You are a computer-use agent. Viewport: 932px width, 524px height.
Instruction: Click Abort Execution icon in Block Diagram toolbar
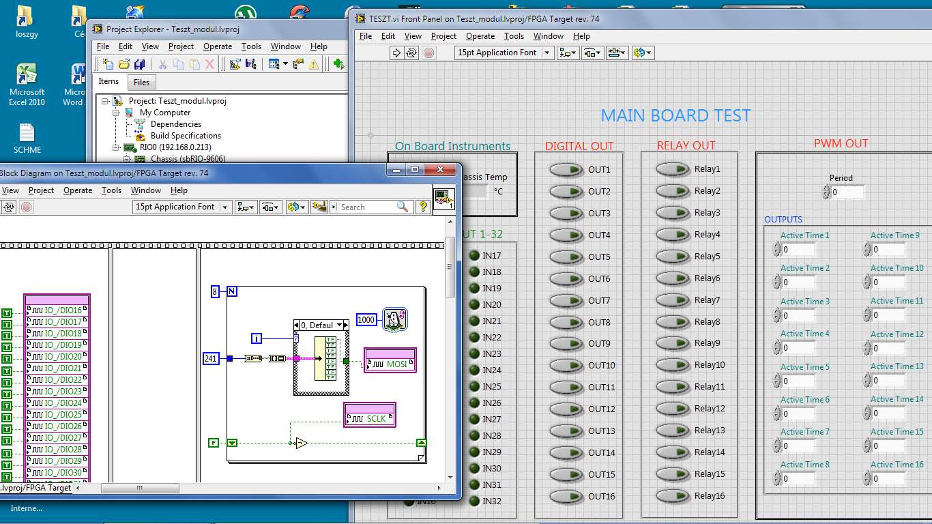pos(26,207)
